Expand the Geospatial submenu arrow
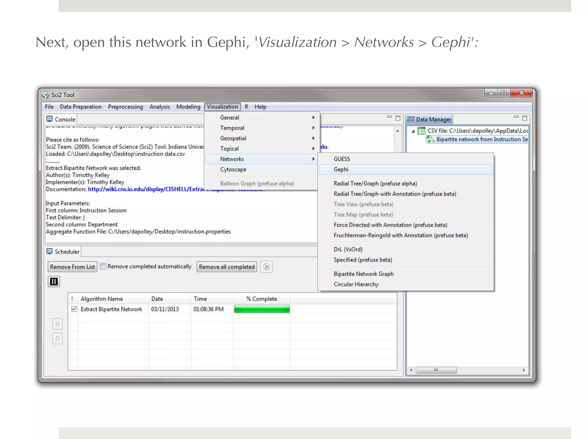The width and height of the screenshot is (586, 439). tap(313, 138)
